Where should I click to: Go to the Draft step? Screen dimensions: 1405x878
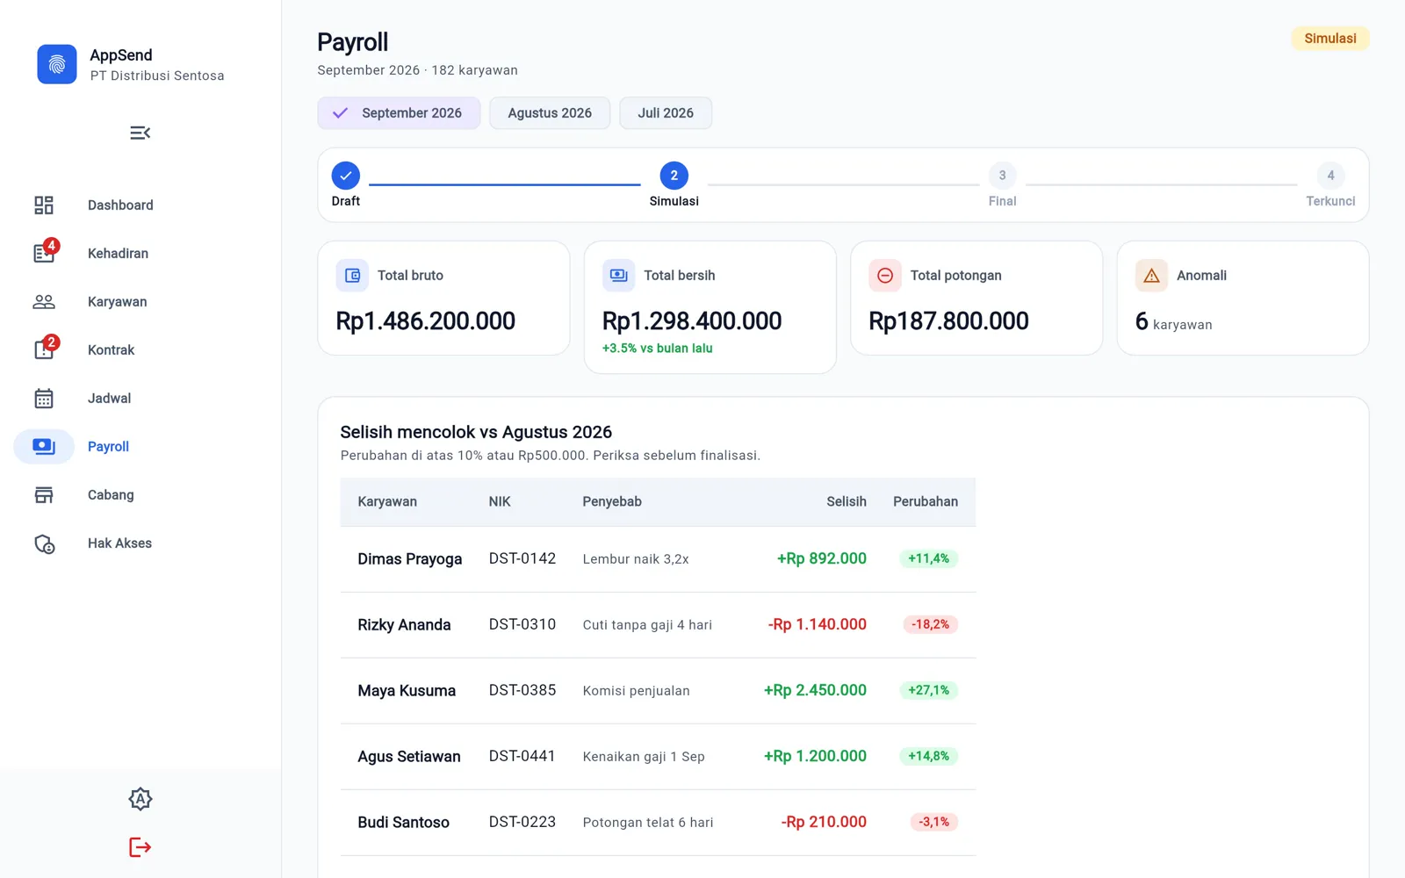346,184
